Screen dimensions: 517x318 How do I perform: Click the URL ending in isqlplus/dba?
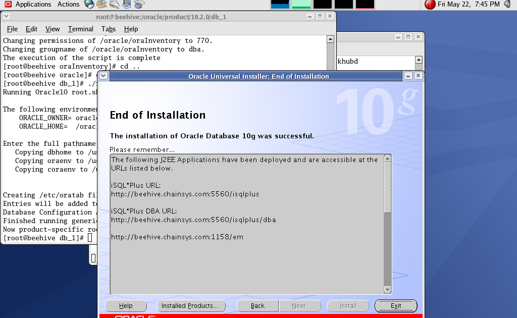[x=193, y=220]
